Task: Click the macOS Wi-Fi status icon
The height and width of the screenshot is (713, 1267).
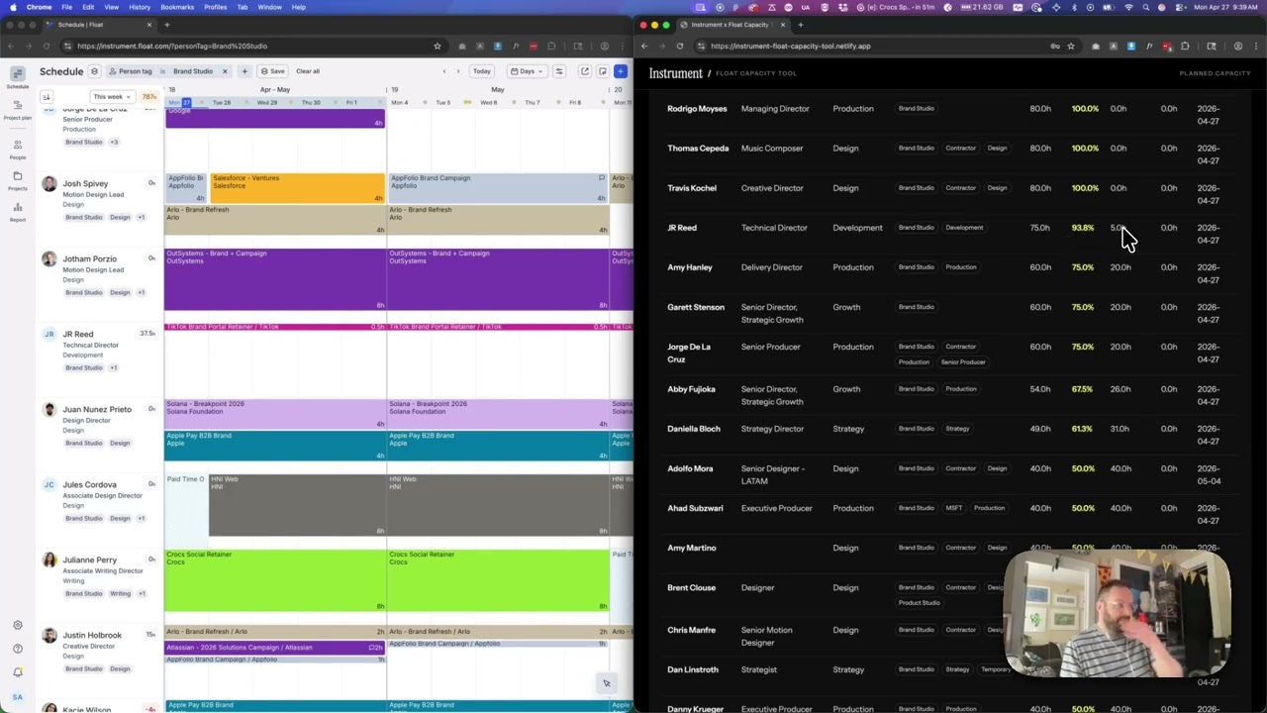Action: click(x=1129, y=7)
